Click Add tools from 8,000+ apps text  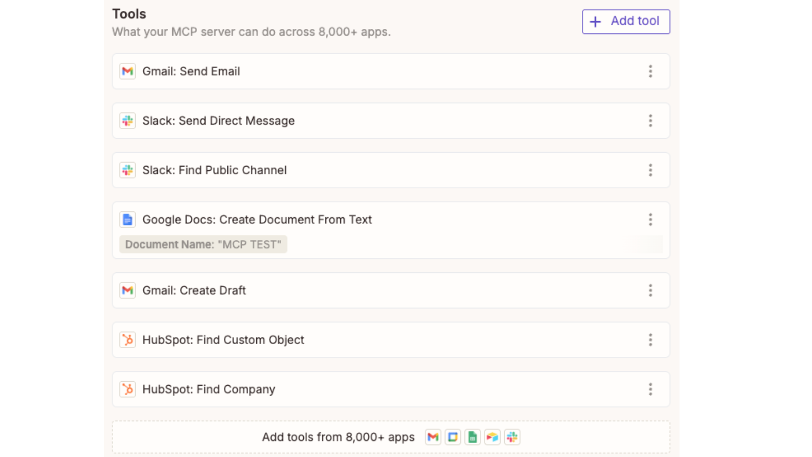pos(338,437)
